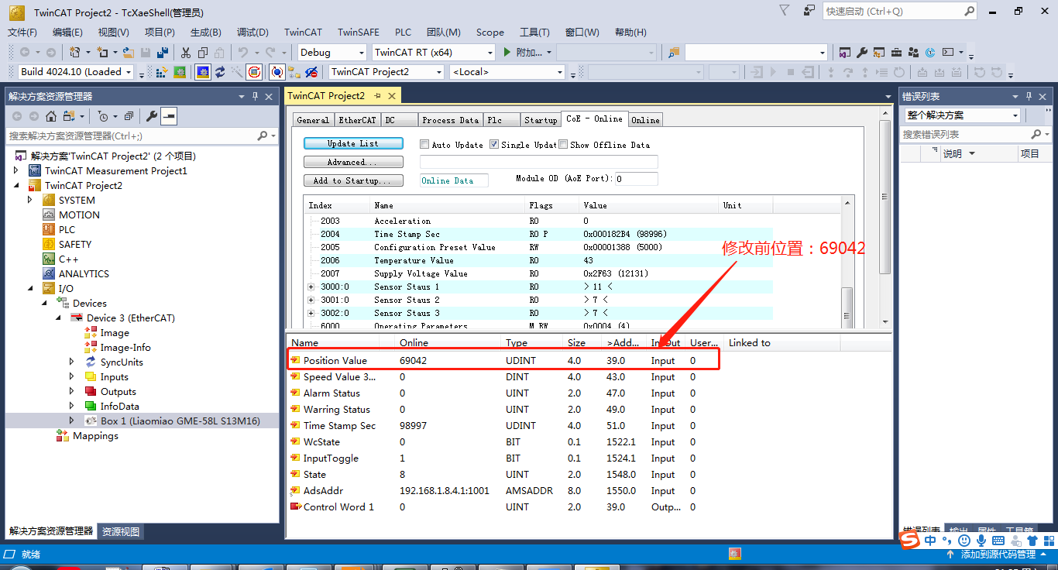Click the Toolbox briefcase icon
This screenshot has height=570, width=1058.
pyautogui.click(x=896, y=53)
